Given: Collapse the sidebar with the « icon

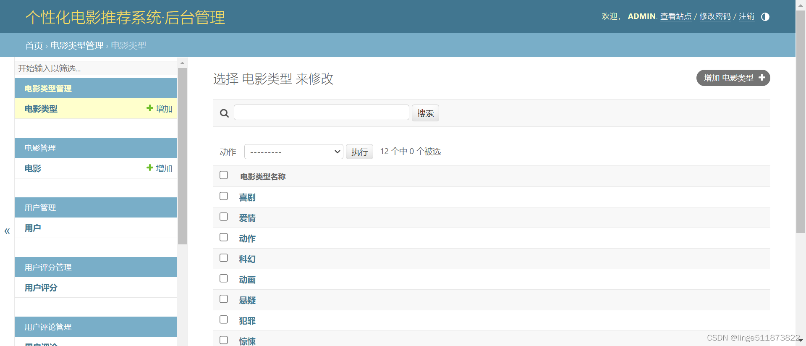Looking at the screenshot, I should [x=7, y=231].
